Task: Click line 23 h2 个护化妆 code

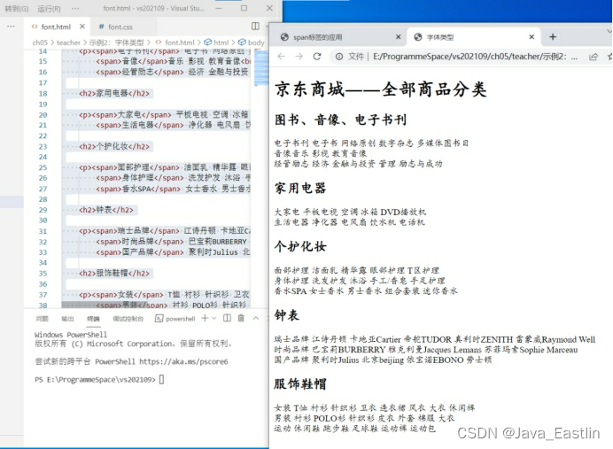Action: (114, 146)
